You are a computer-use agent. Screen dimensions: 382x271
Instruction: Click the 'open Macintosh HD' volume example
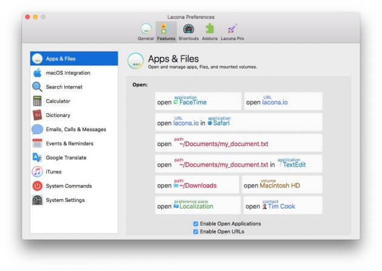[x=282, y=184]
